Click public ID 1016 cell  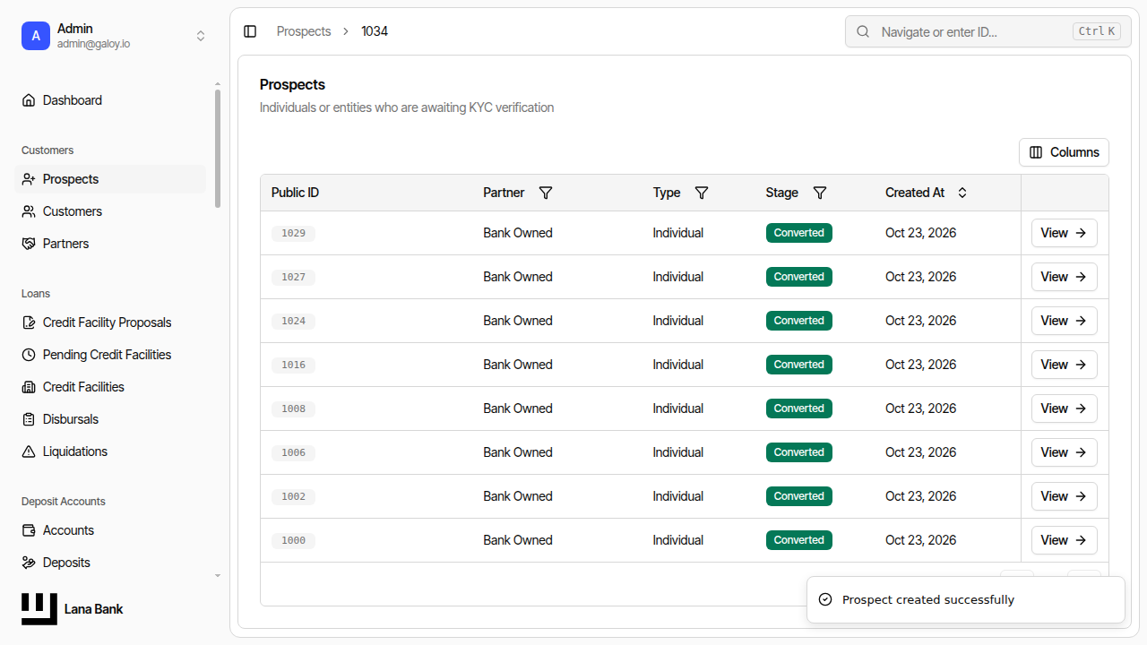[293, 365]
